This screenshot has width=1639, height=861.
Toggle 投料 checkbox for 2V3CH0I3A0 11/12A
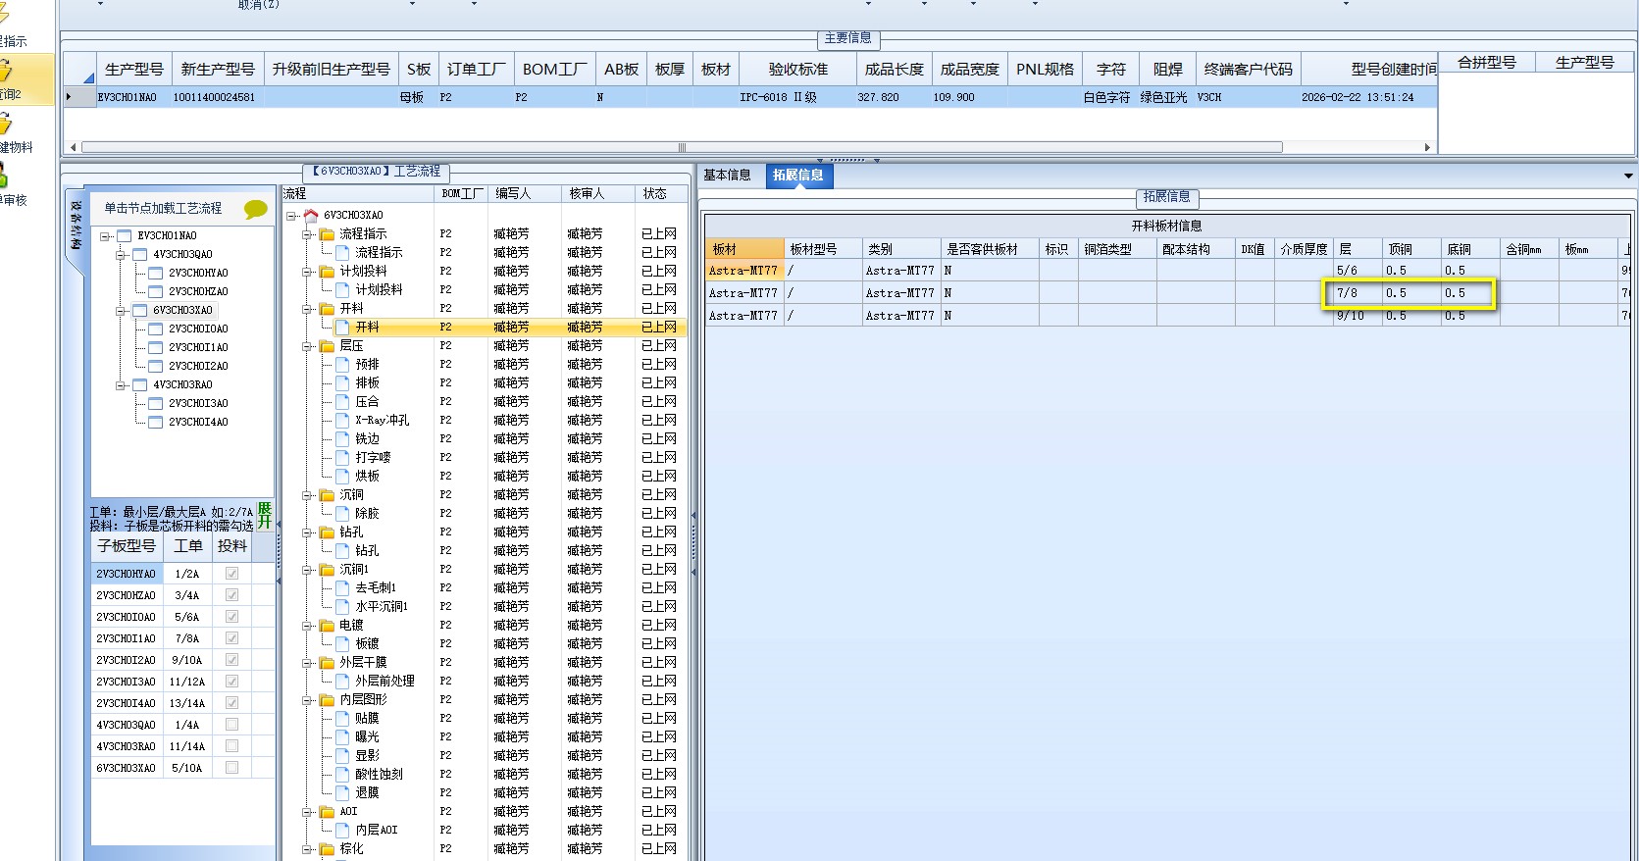[231, 682]
